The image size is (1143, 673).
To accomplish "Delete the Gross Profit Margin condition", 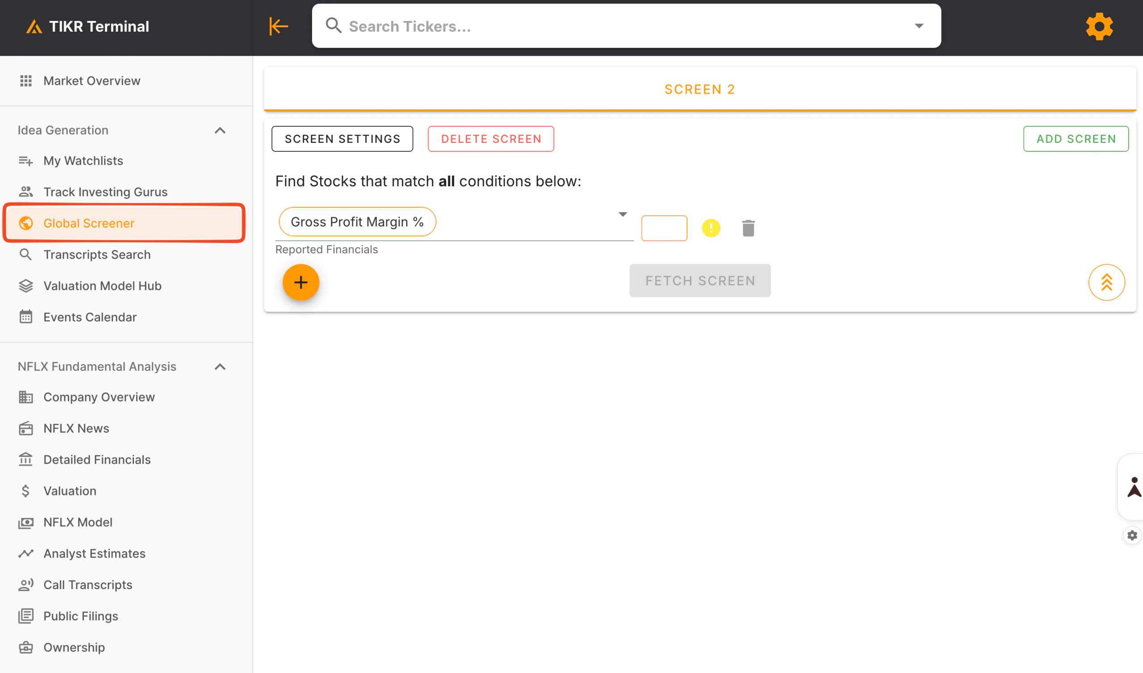I will point(748,228).
